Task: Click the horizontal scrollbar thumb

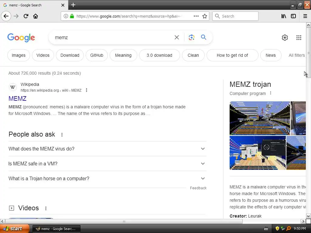Action: (124, 221)
